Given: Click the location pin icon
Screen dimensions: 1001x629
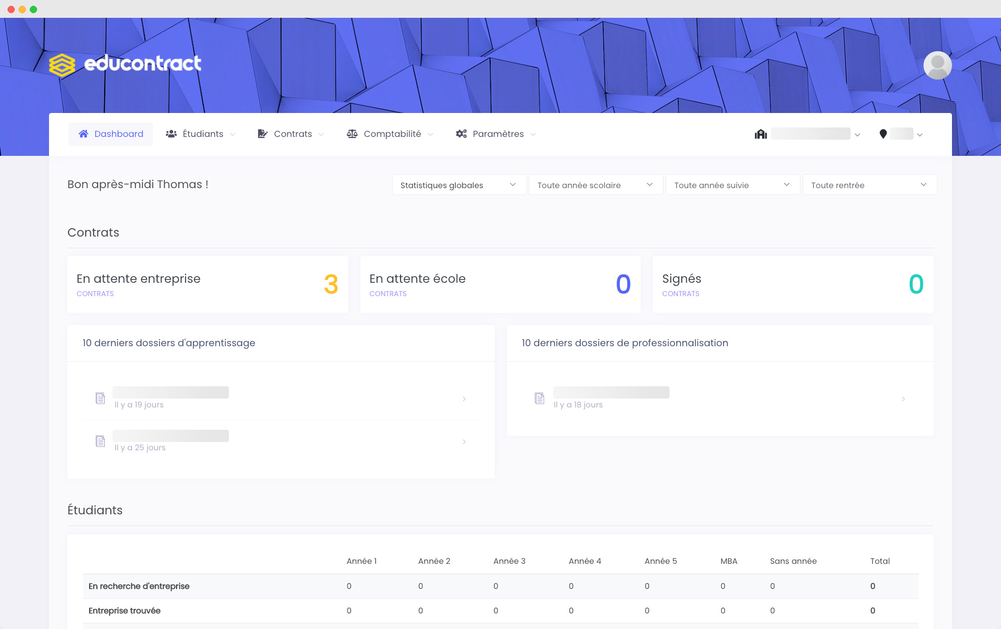Looking at the screenshot, I should tap(883, 134).
